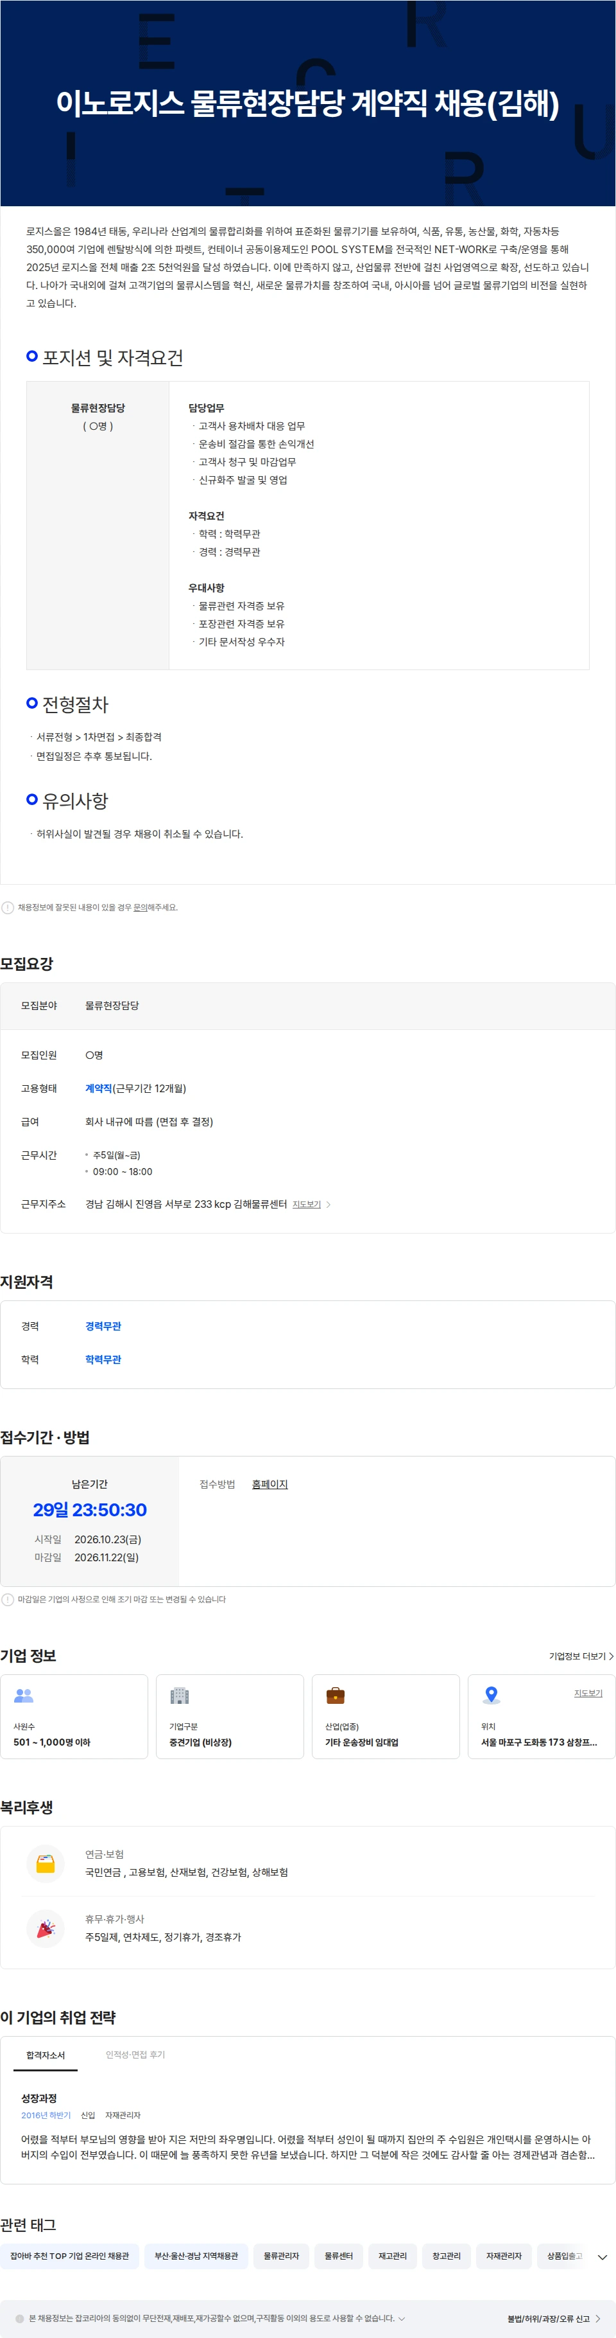This screenshot has height=2338, width=616.
Task: Open 기업정보 더보기 link
Action: pyautogui.click(x=581, y=1656)
